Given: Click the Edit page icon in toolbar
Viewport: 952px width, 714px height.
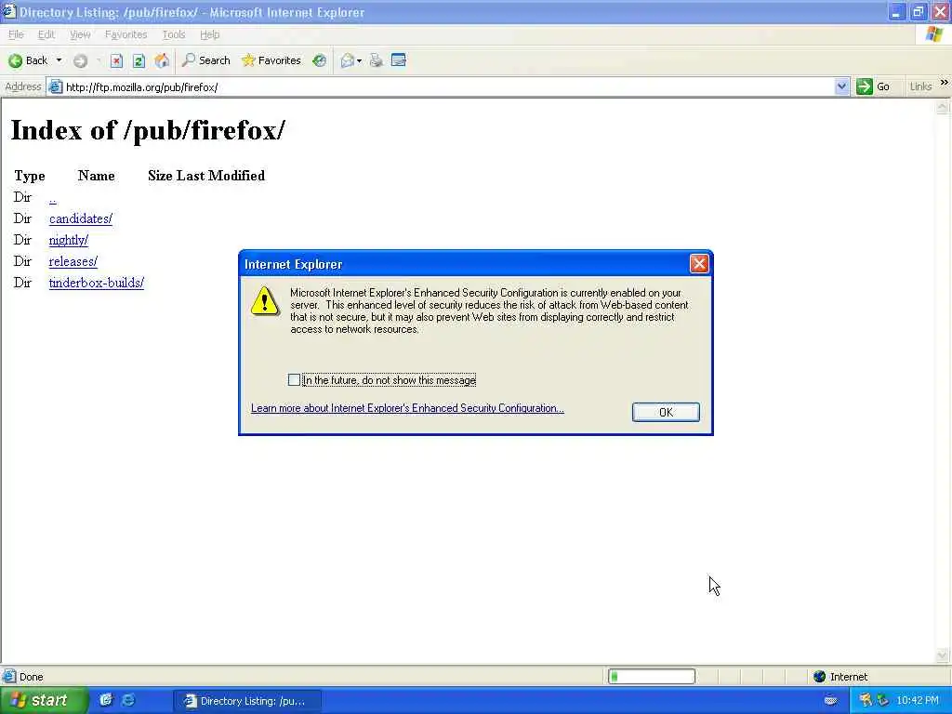Looking at the screenshot, I should [398, 60].
